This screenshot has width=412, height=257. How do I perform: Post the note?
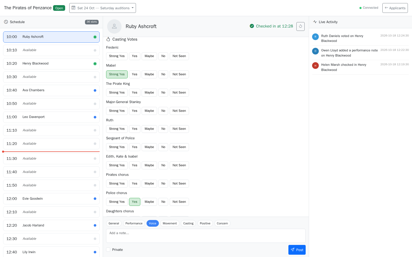tap(297, 250)
